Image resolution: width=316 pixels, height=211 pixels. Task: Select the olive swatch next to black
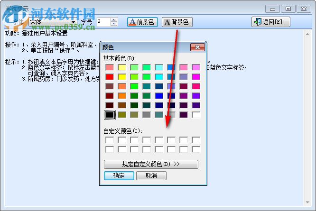tap(122, 115)
